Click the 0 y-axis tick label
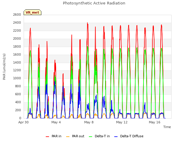Viewport: 189px width, 142px height. coord(20,118)
